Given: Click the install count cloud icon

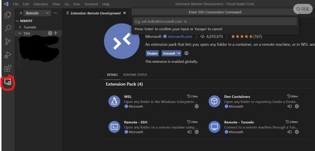Looking at the screenshot, I should tap(203, 36).
